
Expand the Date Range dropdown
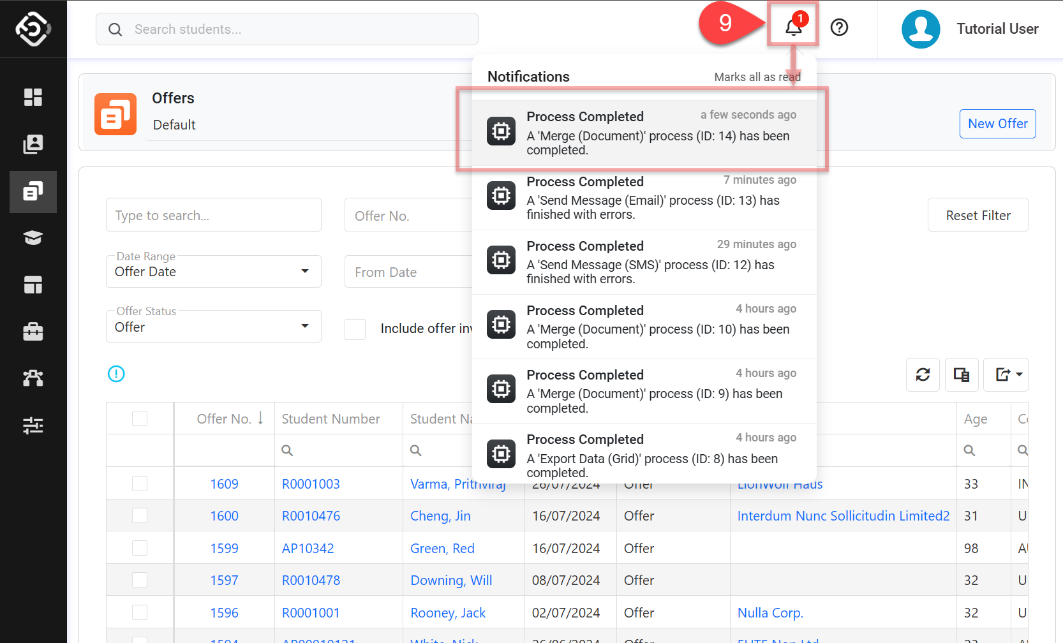click(x=213, y=272)
